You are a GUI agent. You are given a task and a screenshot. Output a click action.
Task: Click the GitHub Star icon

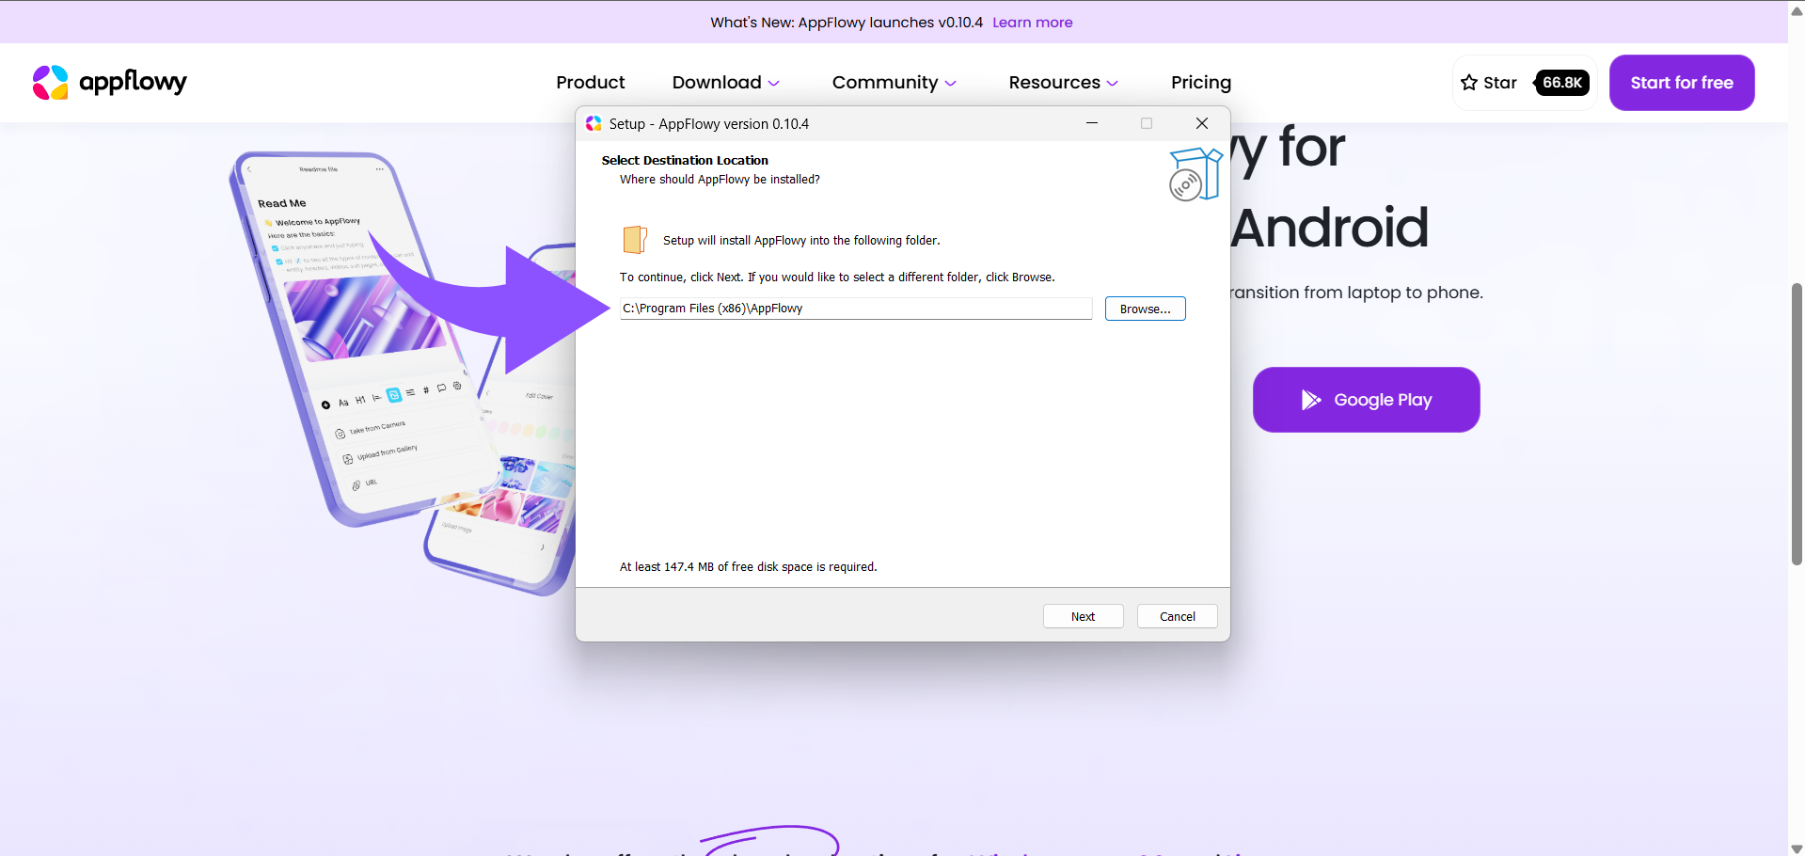click(1469, 83)
